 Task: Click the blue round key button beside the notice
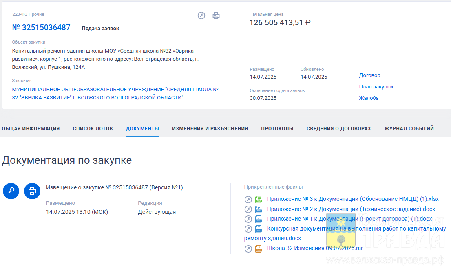(x=11, y=191)
